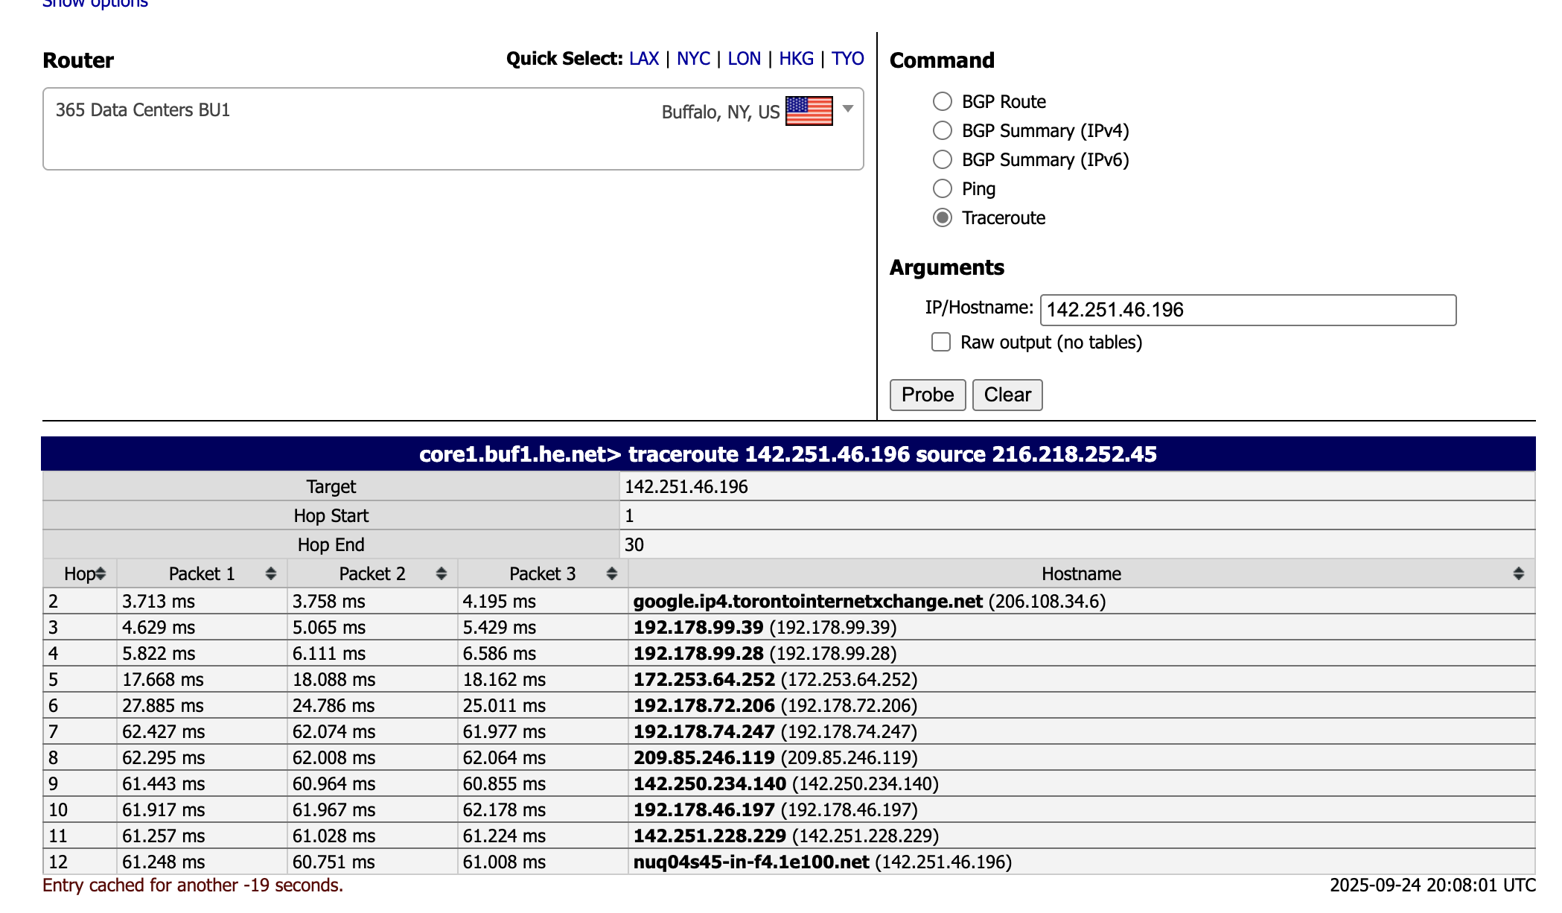Sort by Packet 3 column arrows

[612, 573]
